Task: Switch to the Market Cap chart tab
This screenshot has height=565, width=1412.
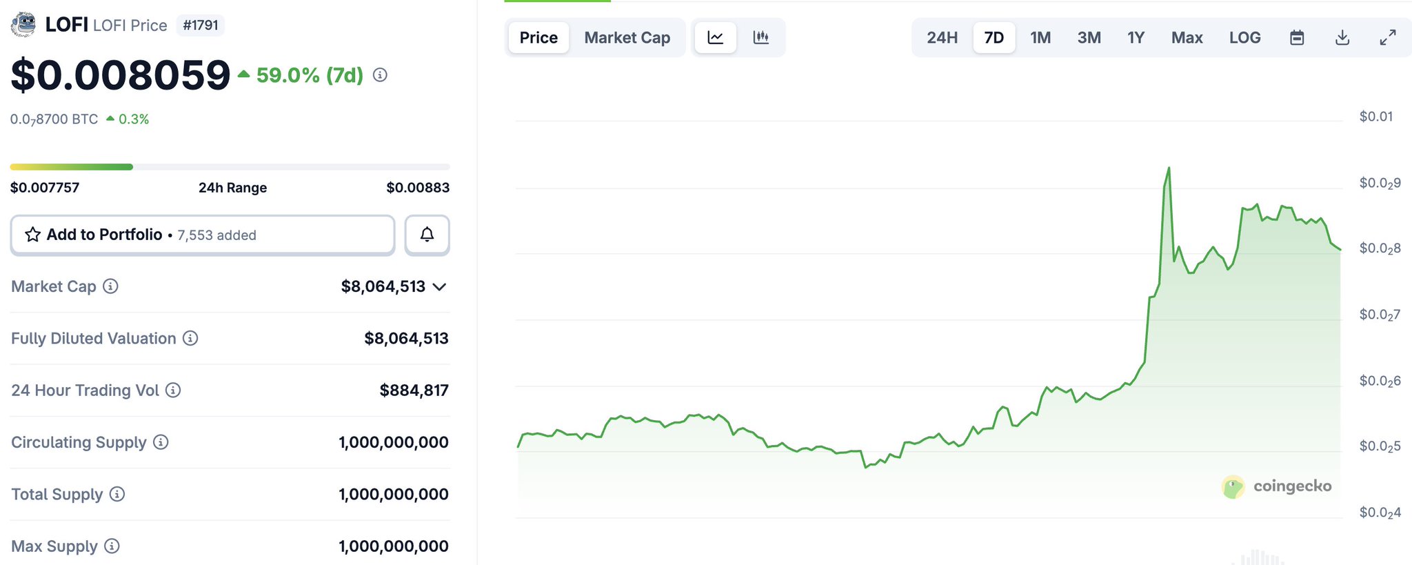Action: click(x=627, y=38)
